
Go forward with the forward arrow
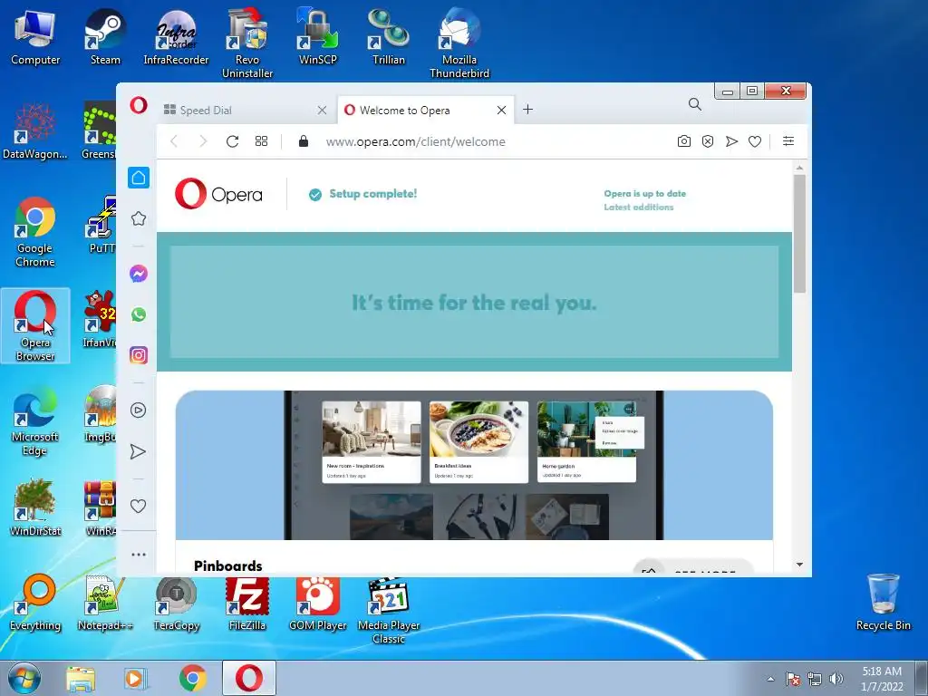point(203,141)
